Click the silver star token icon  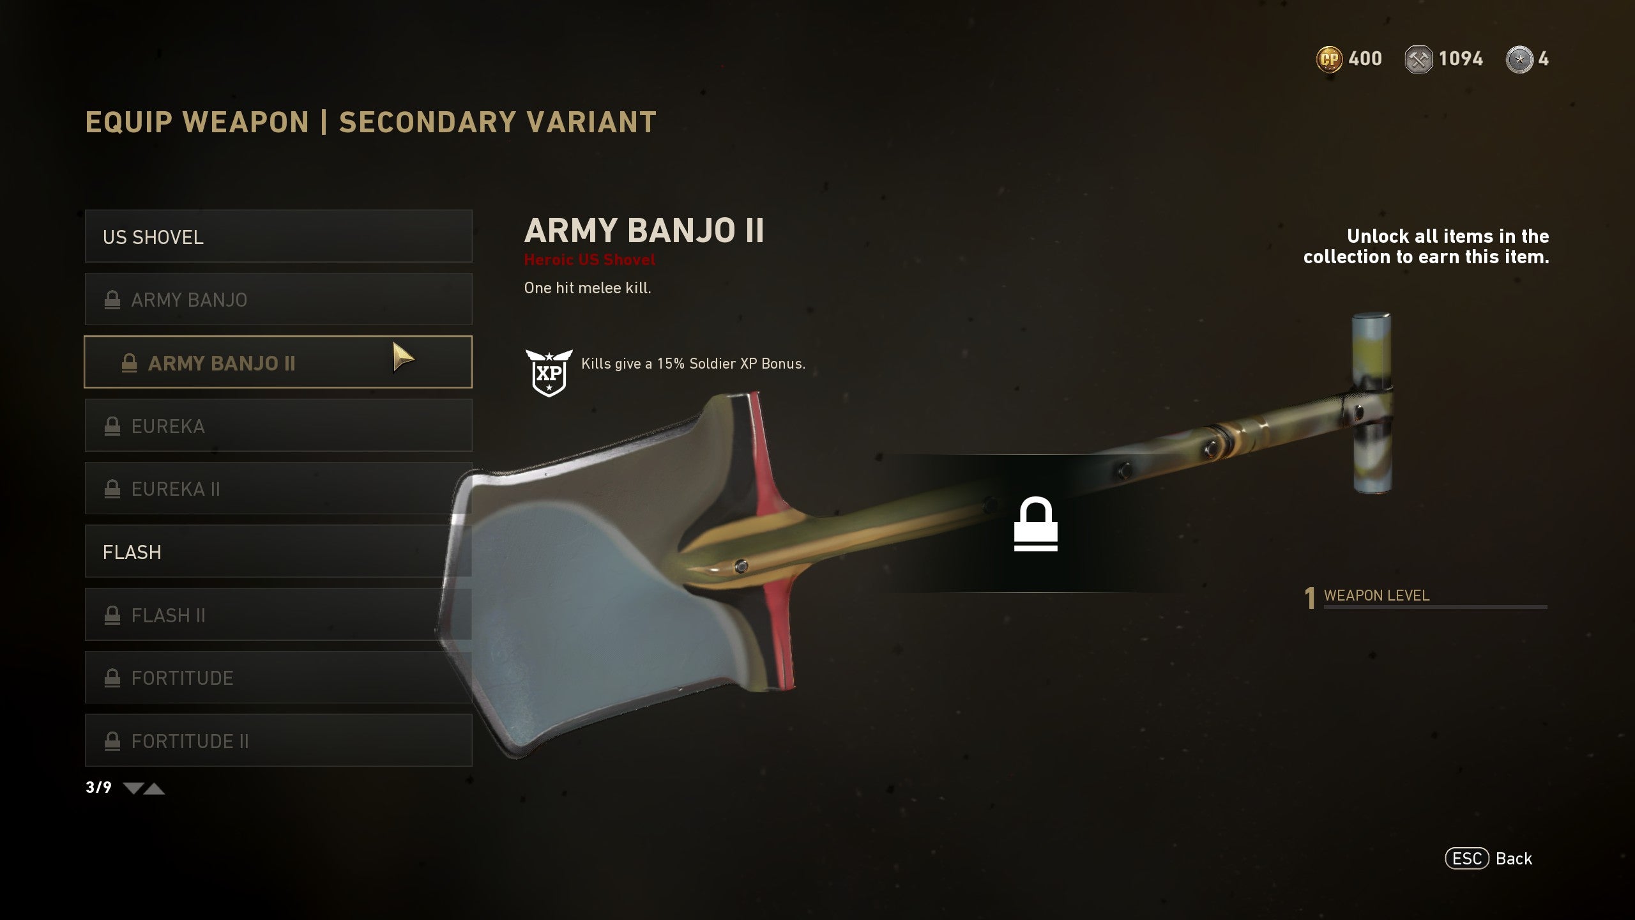[x=1519, y=59]
